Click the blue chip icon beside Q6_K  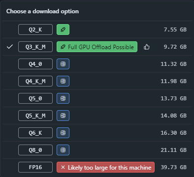[63, 133]
